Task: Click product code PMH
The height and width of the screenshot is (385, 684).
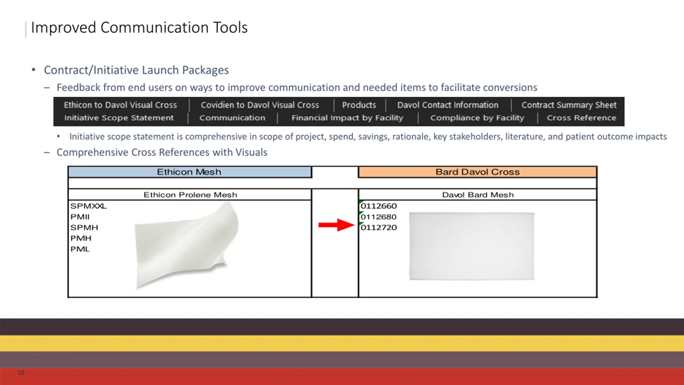Action: [x=81, y=238]
